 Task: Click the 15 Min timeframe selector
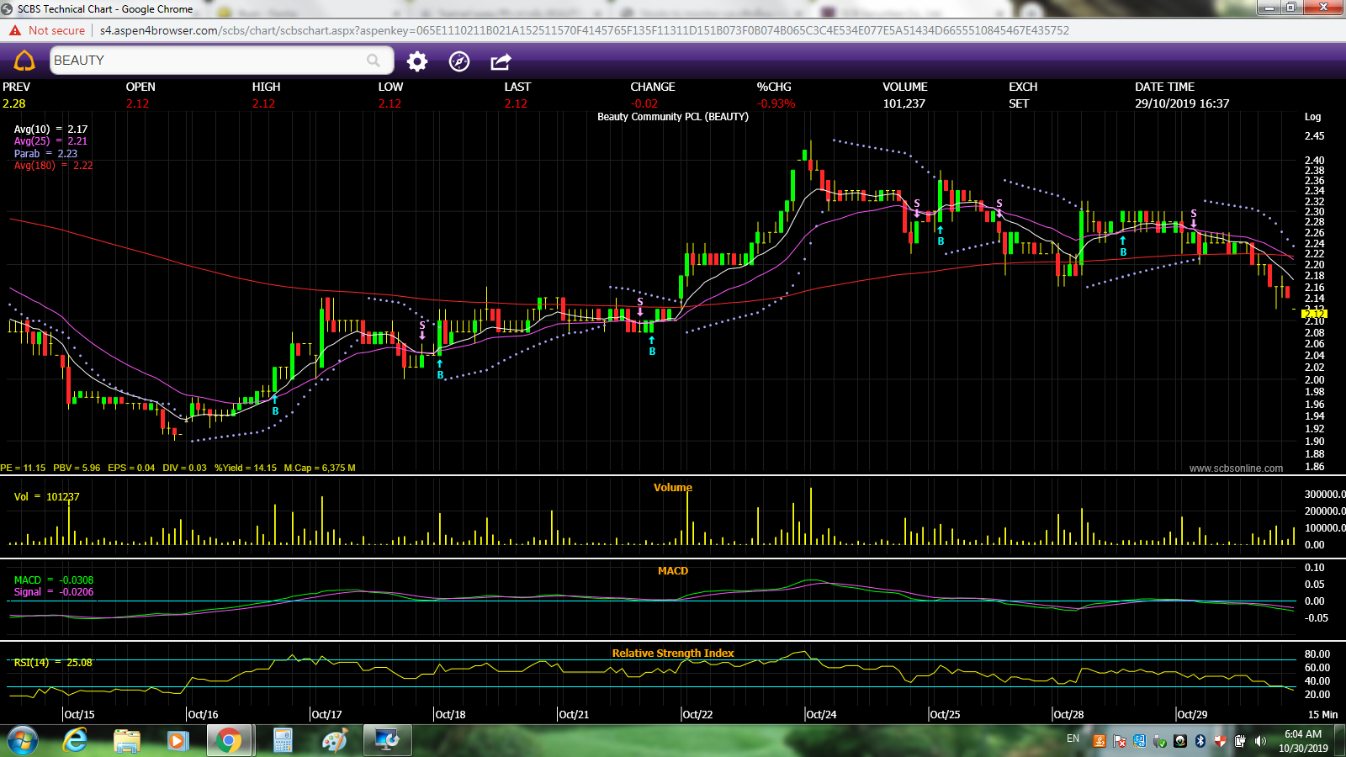tap(1322, 714)
